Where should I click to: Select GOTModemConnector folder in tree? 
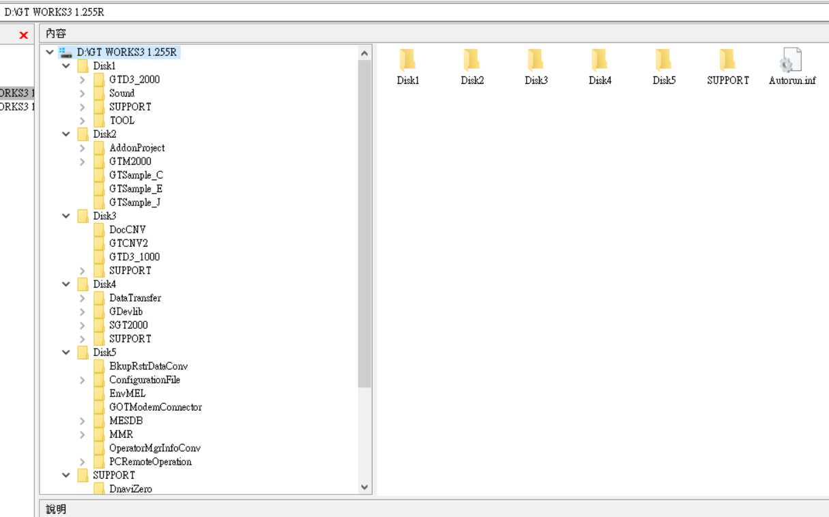click(155, 407)
